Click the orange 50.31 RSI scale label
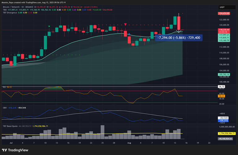Viewport: 238px width, 155px height. (222, 96)
